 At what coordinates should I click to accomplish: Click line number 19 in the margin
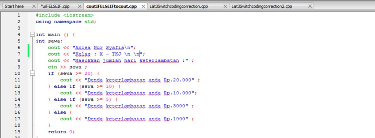pos(18,132)
